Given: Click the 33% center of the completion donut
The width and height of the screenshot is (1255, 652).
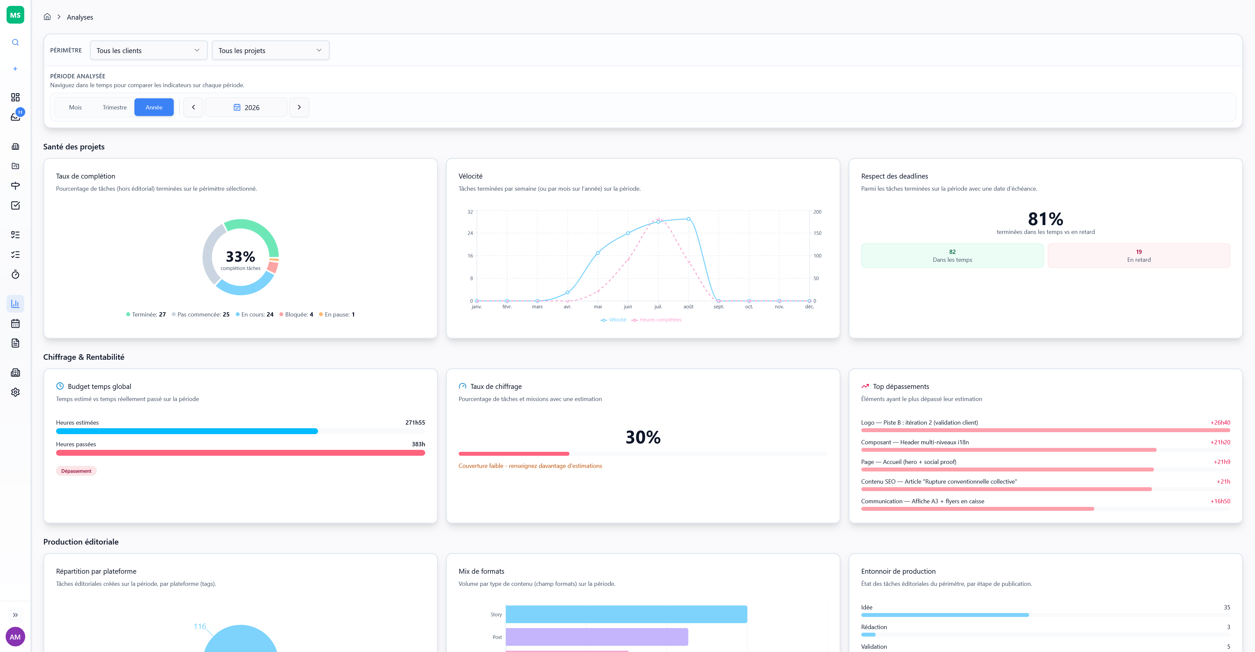Looking at the screenshot, I should (x=240, y=257).
